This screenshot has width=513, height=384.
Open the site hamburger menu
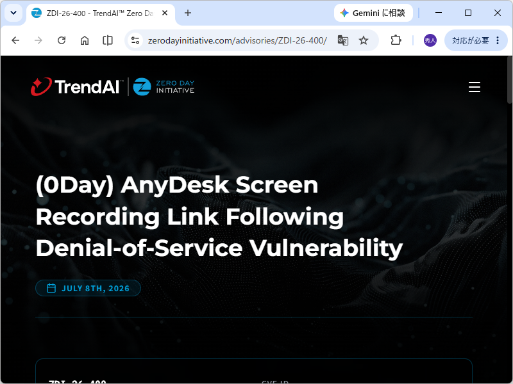(x=475, y=87)
